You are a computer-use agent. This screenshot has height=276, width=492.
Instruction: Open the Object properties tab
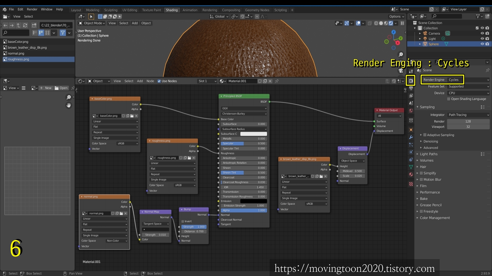pyautogui.click(x=411, y=130)
